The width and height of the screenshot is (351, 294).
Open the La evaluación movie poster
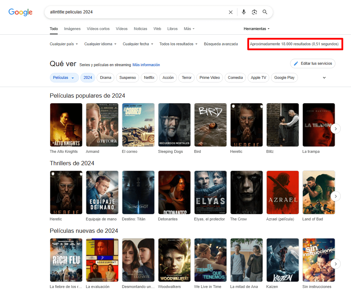[102, 260]
